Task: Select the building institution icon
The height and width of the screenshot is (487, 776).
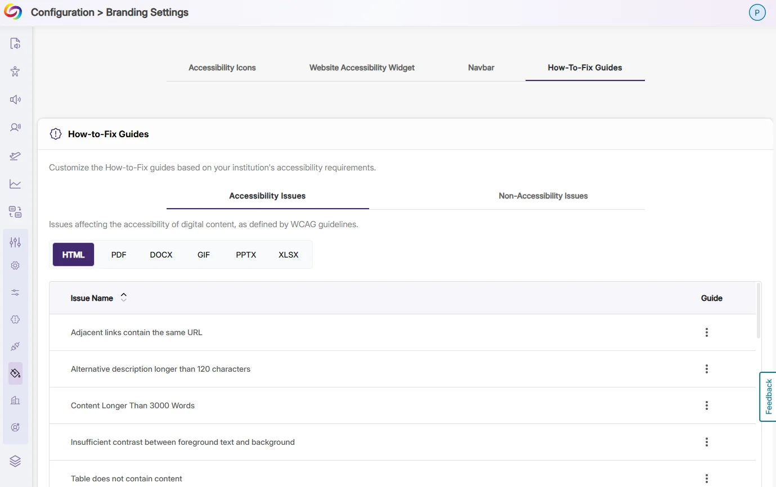Action: pos(15,400)
